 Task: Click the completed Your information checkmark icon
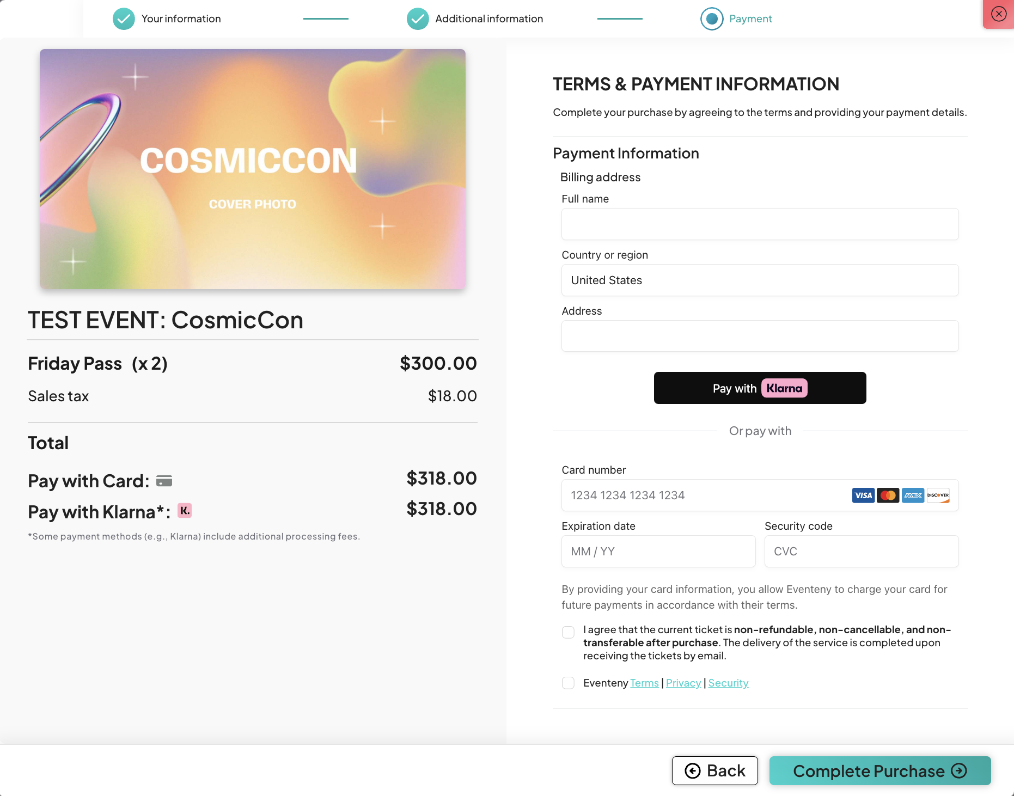[x=124, y=19]
